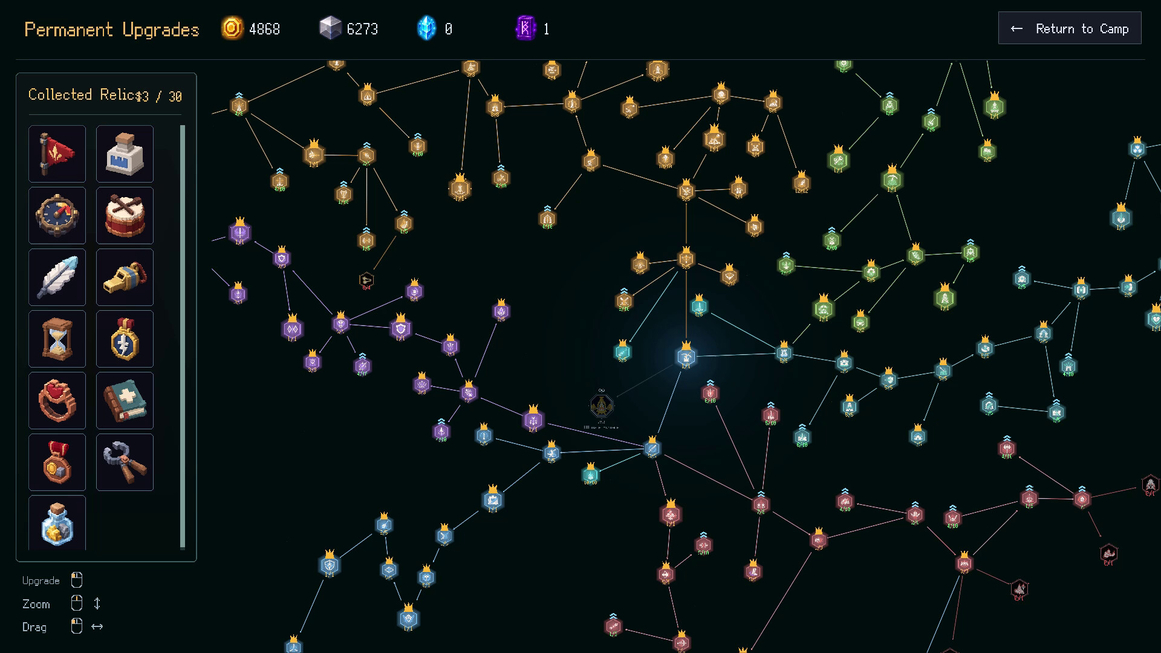Screen dimensions: 1161x653
Task: Click the dark locked node left of center
Action: coord(601,406)
